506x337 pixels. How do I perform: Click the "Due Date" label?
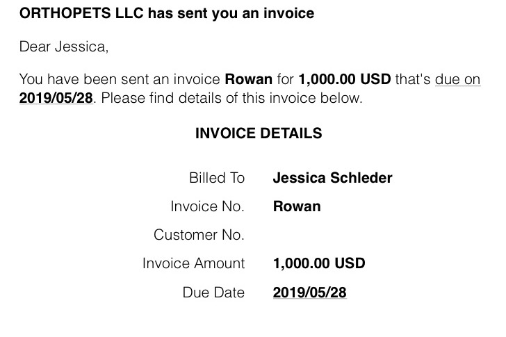213,293
